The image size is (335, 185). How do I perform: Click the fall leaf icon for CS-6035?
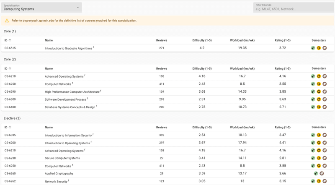coord(325,135)
